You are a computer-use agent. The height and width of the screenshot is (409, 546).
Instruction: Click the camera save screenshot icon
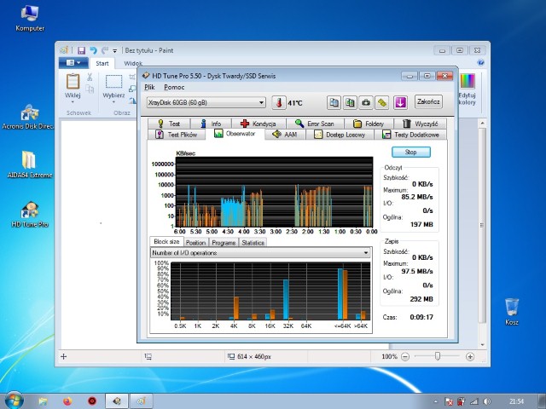click(x=366, y=102)
